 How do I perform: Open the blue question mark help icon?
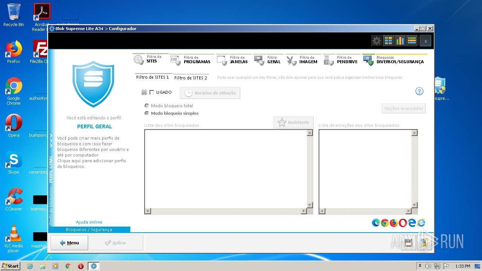pos(419,91)
